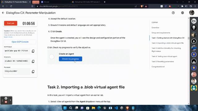Screen dimensions: 198x111
Task: Pause the screen recorder widget
Action: [6, 98]
